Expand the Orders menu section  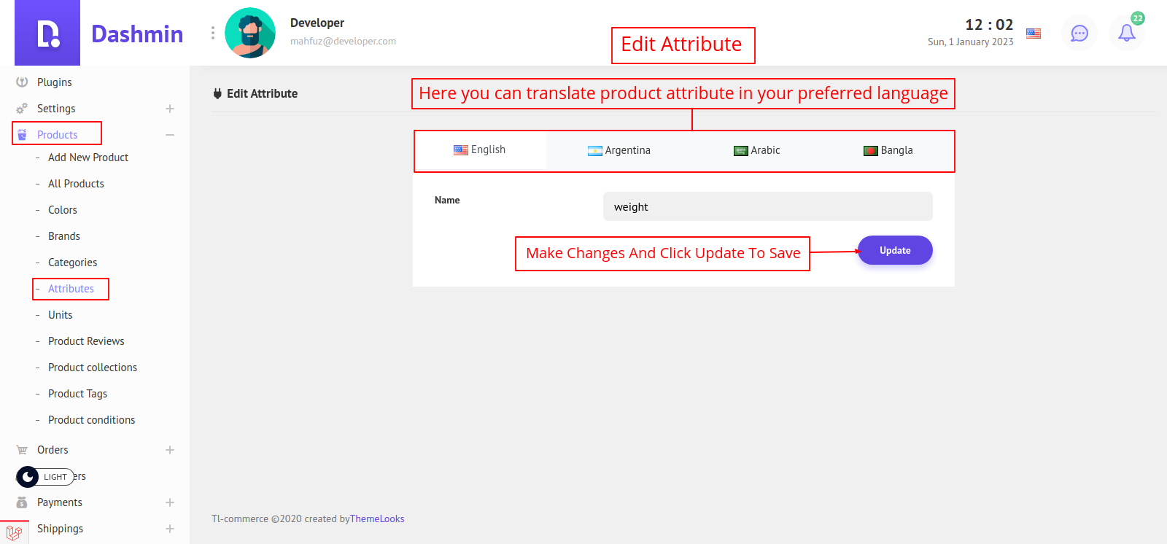(x=169, y=450)
